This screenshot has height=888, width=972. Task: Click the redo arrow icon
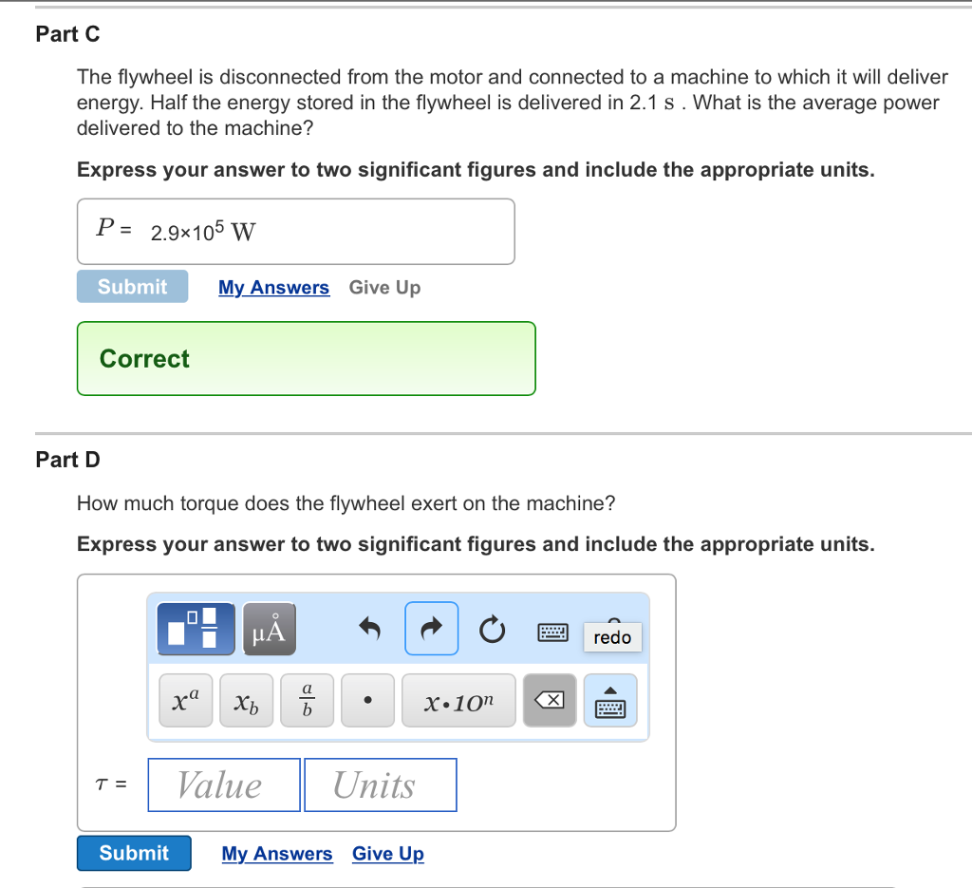[x=432, y=629]
